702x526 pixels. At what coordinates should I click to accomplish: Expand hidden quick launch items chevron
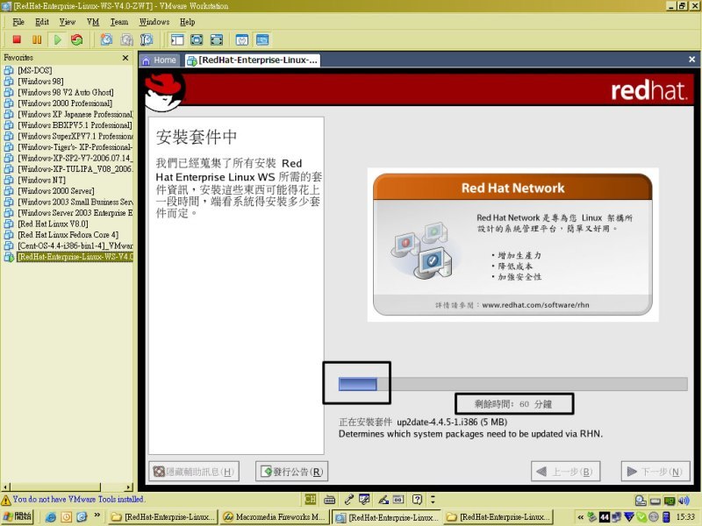click(97, 515)
